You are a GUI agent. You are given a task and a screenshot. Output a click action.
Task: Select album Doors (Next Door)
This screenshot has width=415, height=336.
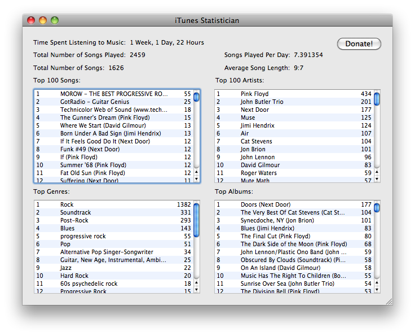(294, 204)
